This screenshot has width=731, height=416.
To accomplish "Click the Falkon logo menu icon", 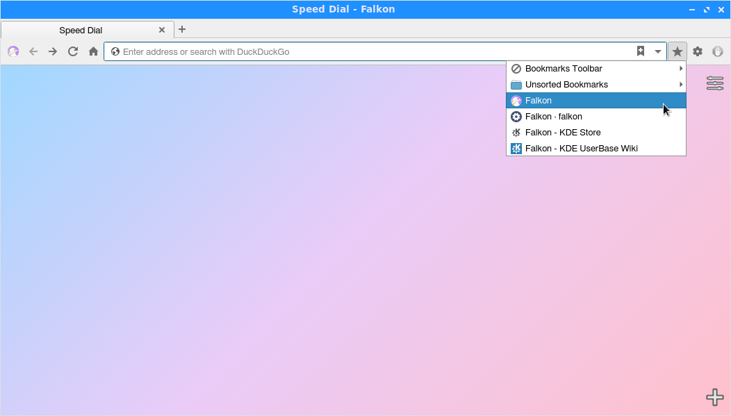I will 13,51.
